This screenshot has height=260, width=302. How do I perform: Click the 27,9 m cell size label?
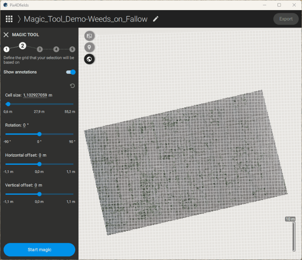(x=39, y=112)
